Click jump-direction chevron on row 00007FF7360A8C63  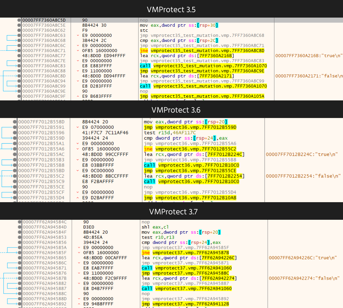click(x=78, y=35)
